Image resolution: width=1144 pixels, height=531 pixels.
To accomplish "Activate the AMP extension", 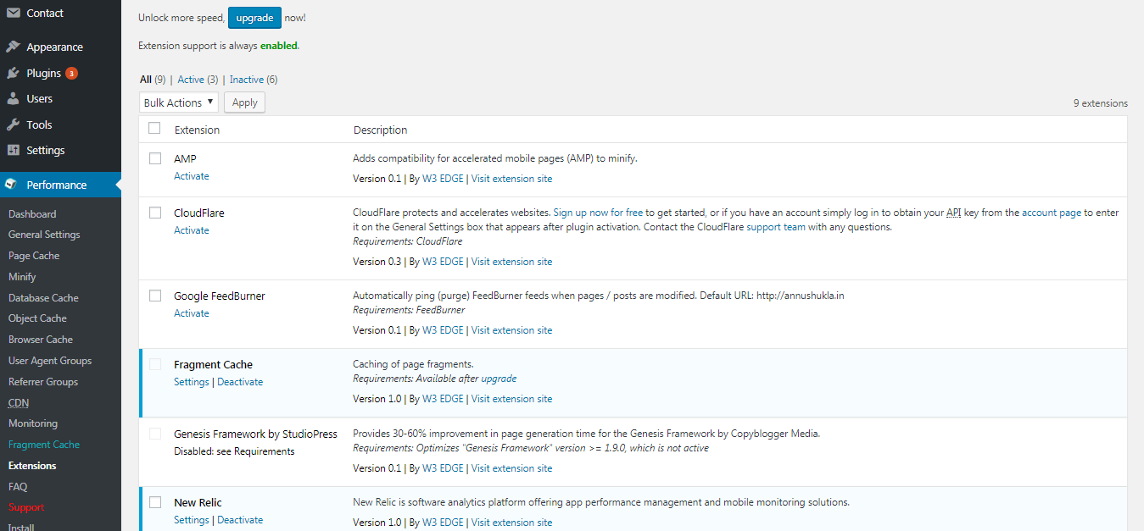I will tap(192, 176).
